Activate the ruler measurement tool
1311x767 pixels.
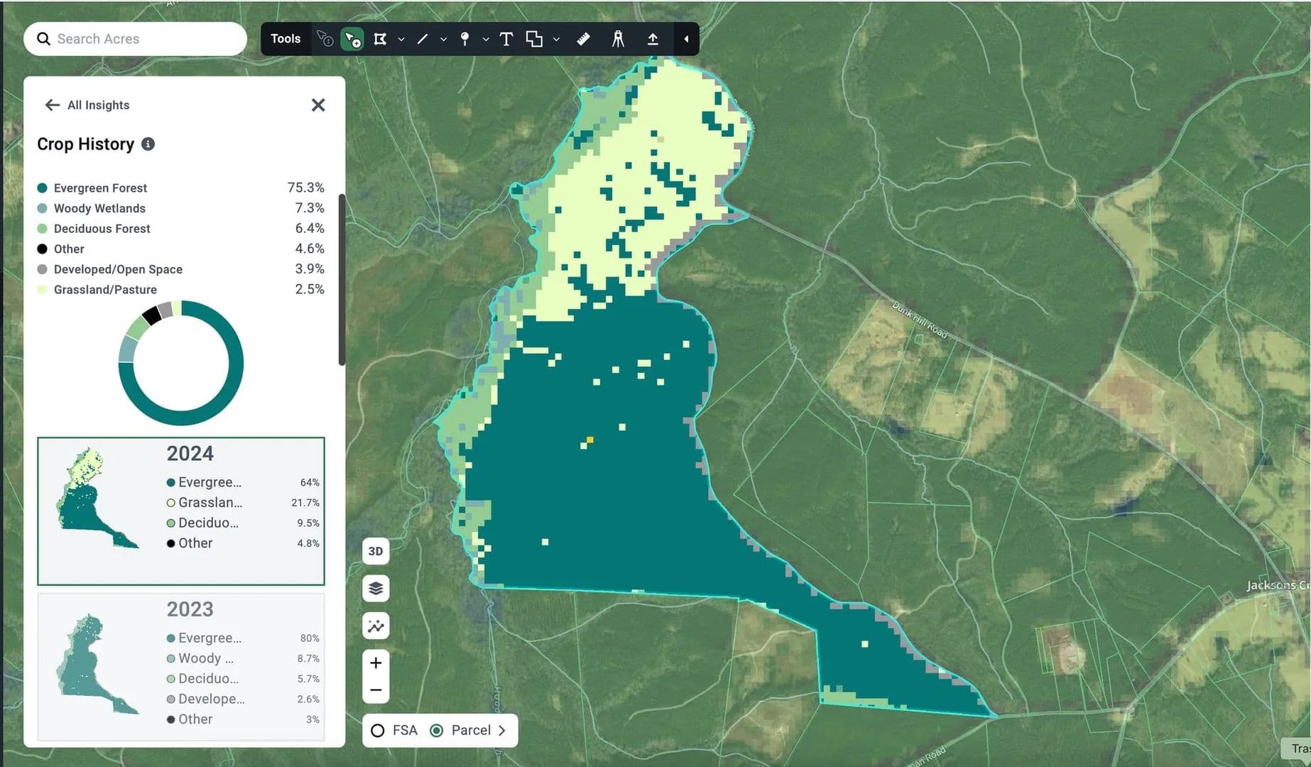(x=583, y=39)
